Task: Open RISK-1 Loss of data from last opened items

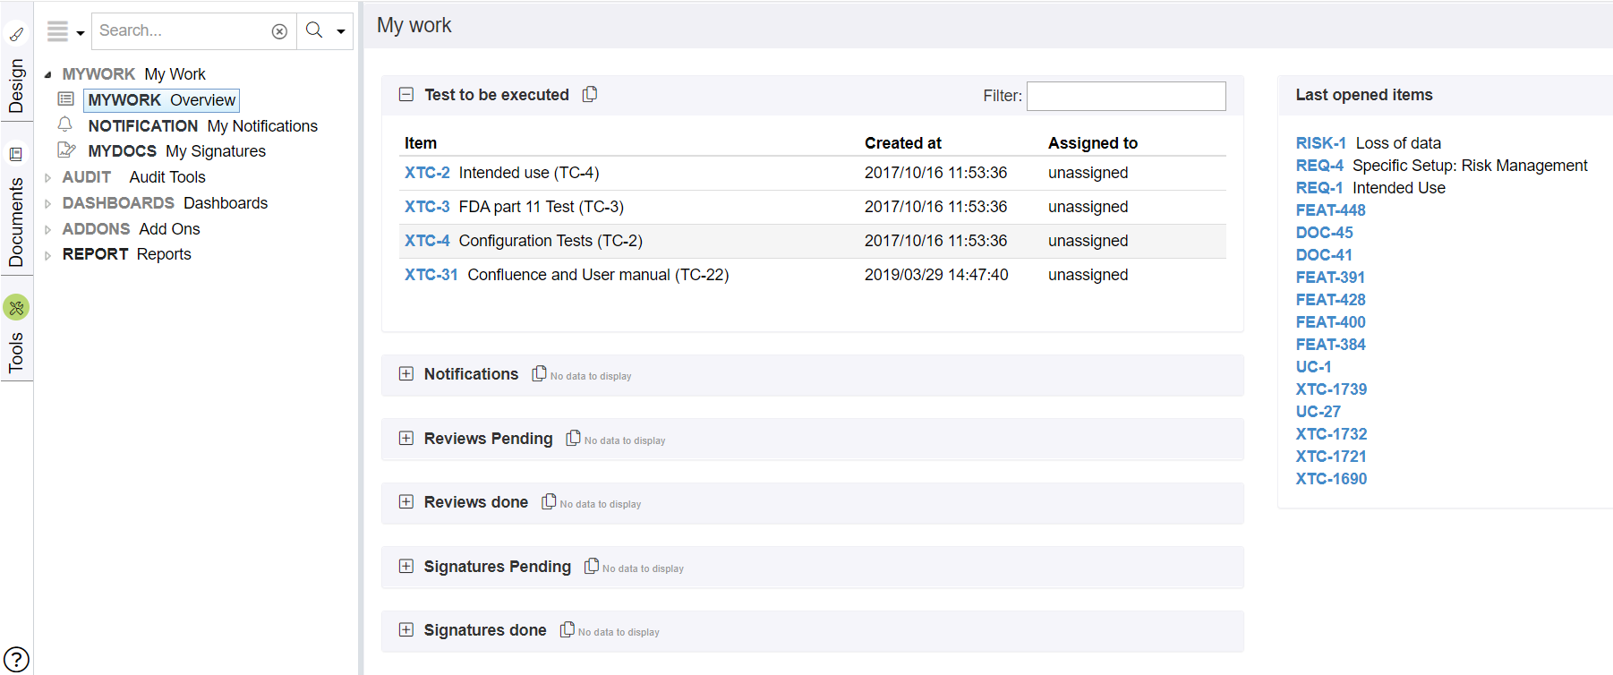Action: (1320, 142)
